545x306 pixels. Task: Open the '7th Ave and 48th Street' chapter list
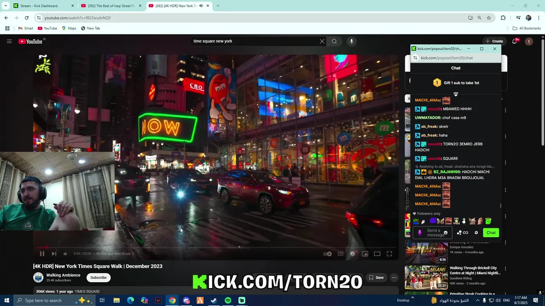(x=114, y=254)
